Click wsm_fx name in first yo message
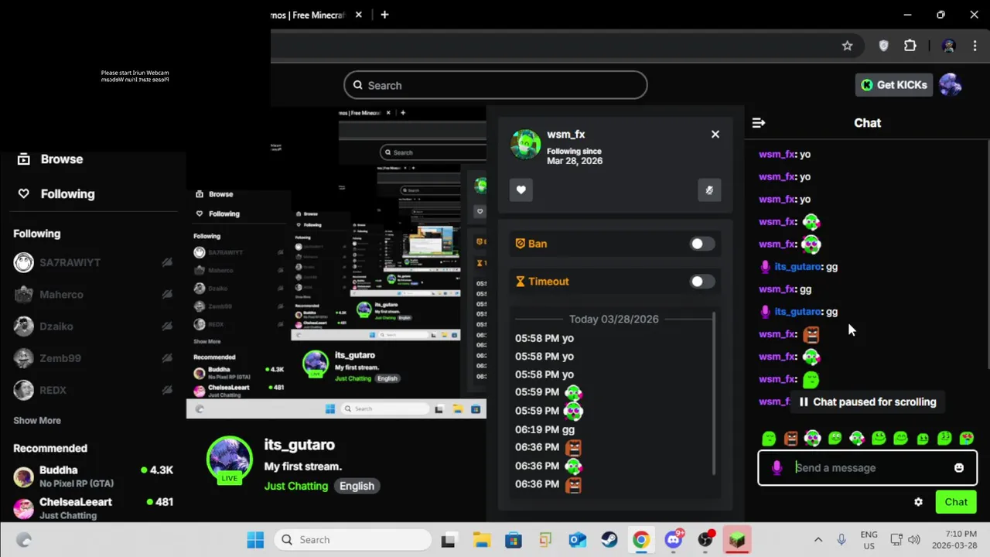 tap(777, 154)
